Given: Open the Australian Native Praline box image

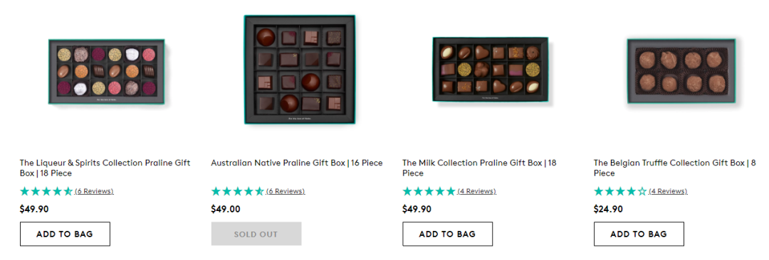Looking at the screenshot, I should (300, 70).
